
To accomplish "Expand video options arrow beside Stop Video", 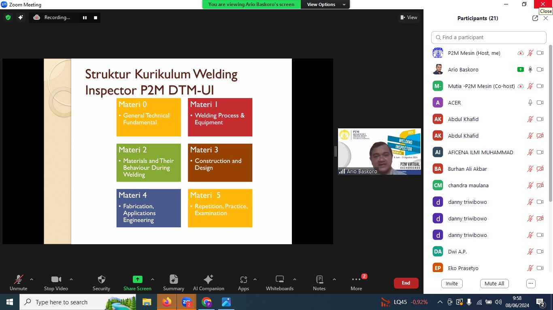I will point(71,279).
